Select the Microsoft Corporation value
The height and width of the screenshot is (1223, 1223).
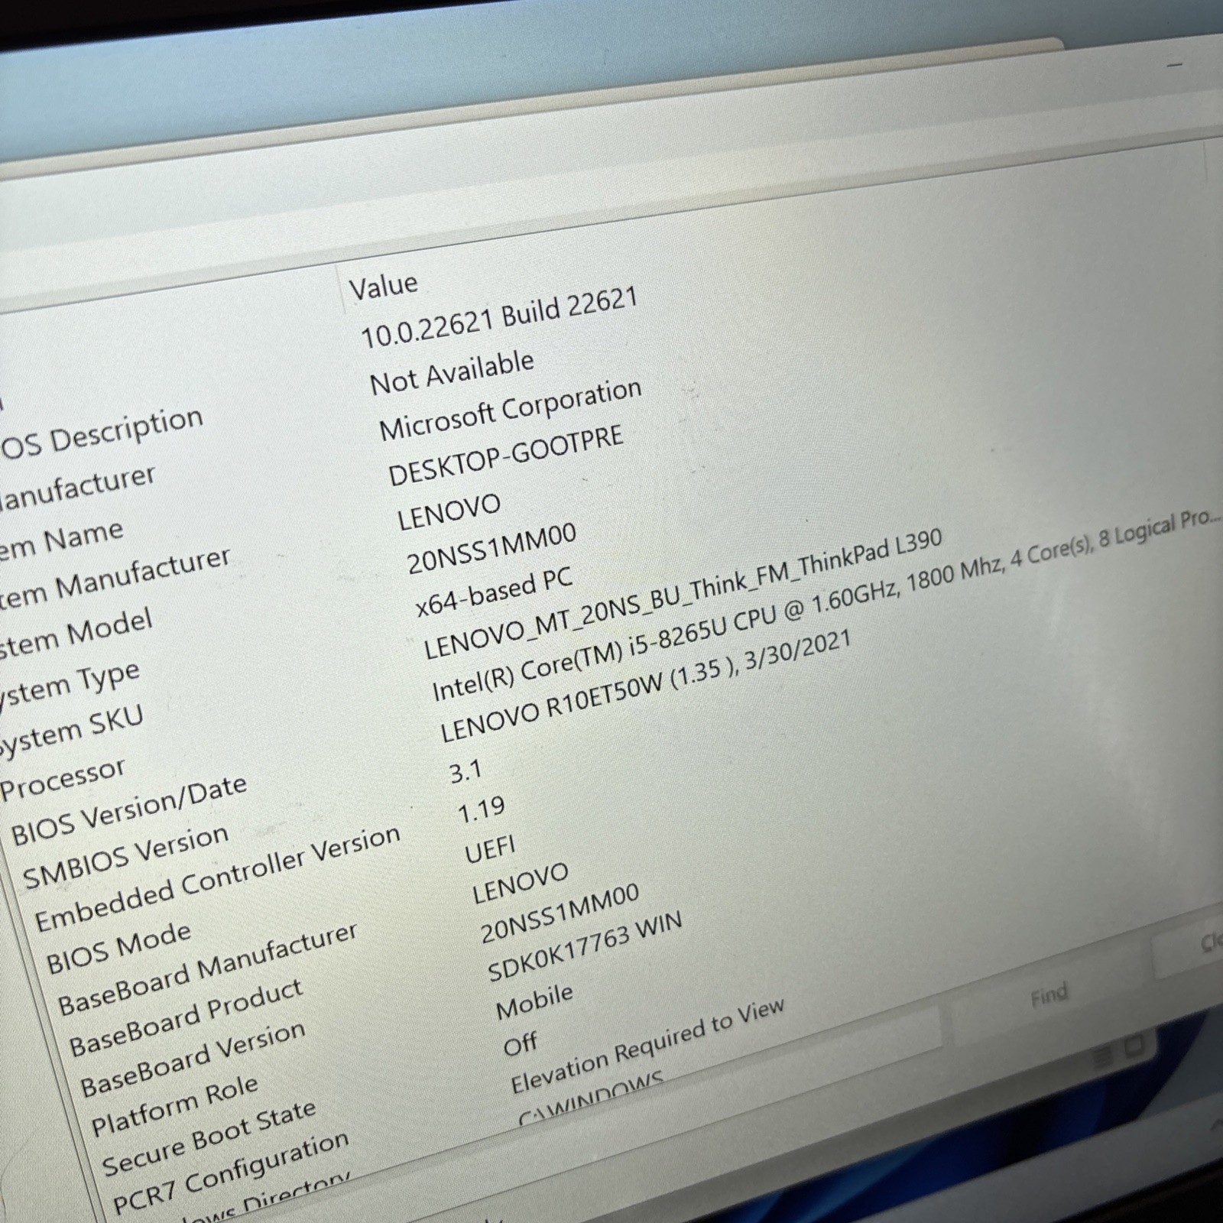(x=510, y=410)
